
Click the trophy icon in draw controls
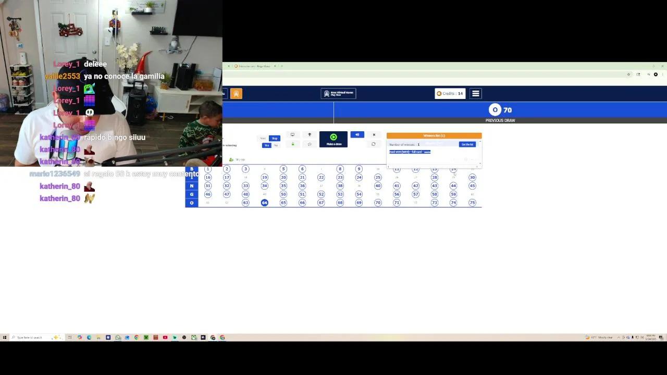tap(310, 135)
